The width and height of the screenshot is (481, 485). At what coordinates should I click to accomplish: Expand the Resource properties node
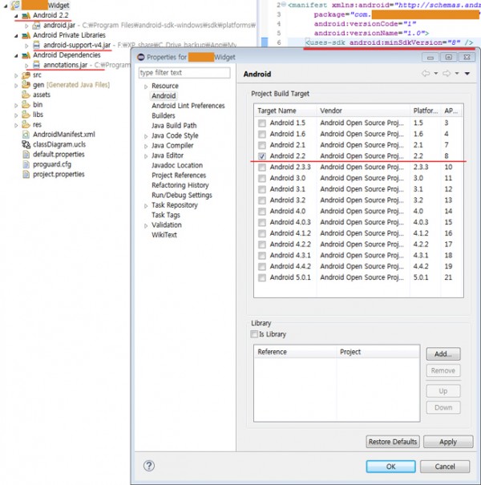point(146,87)
